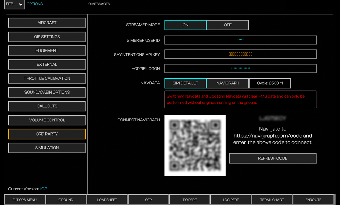This screenshot has height=205, width=340.
Task: Open OIS SETTINGS in sidebar
Action: click(x=47, y=37)
